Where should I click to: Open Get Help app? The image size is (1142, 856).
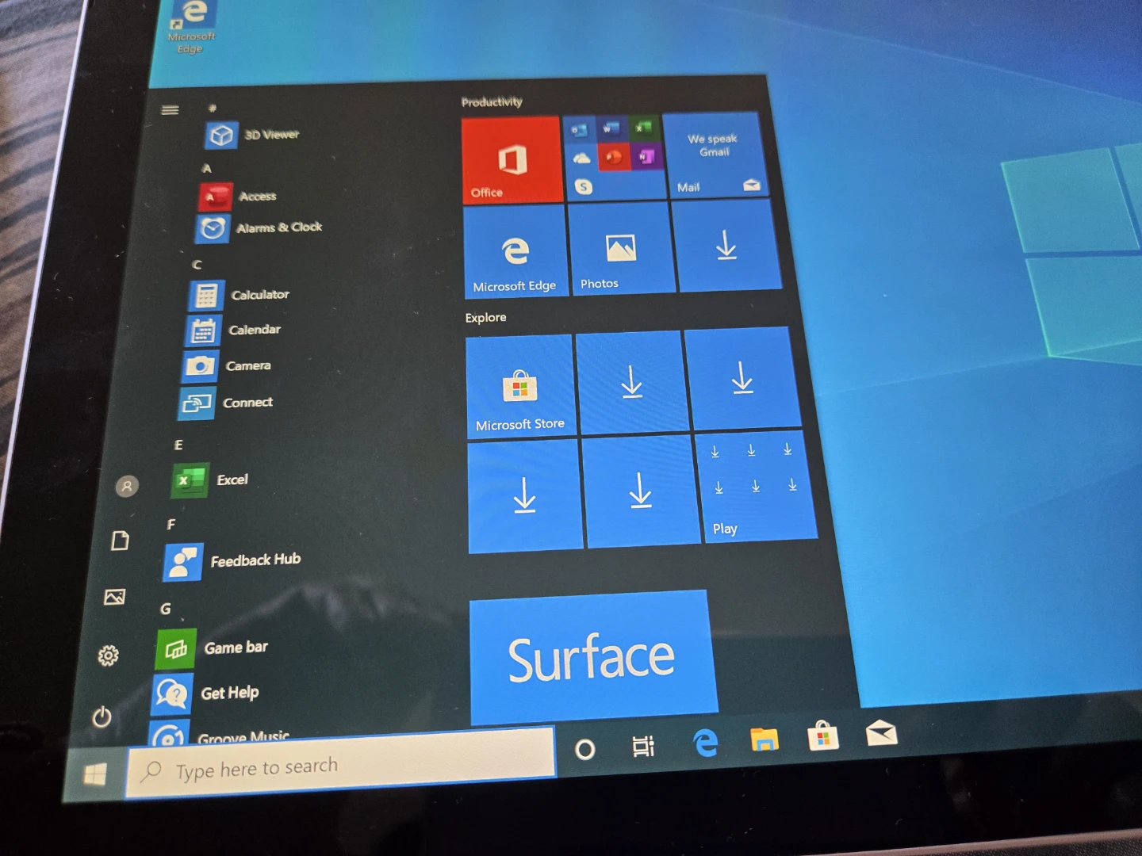point(206,694)
